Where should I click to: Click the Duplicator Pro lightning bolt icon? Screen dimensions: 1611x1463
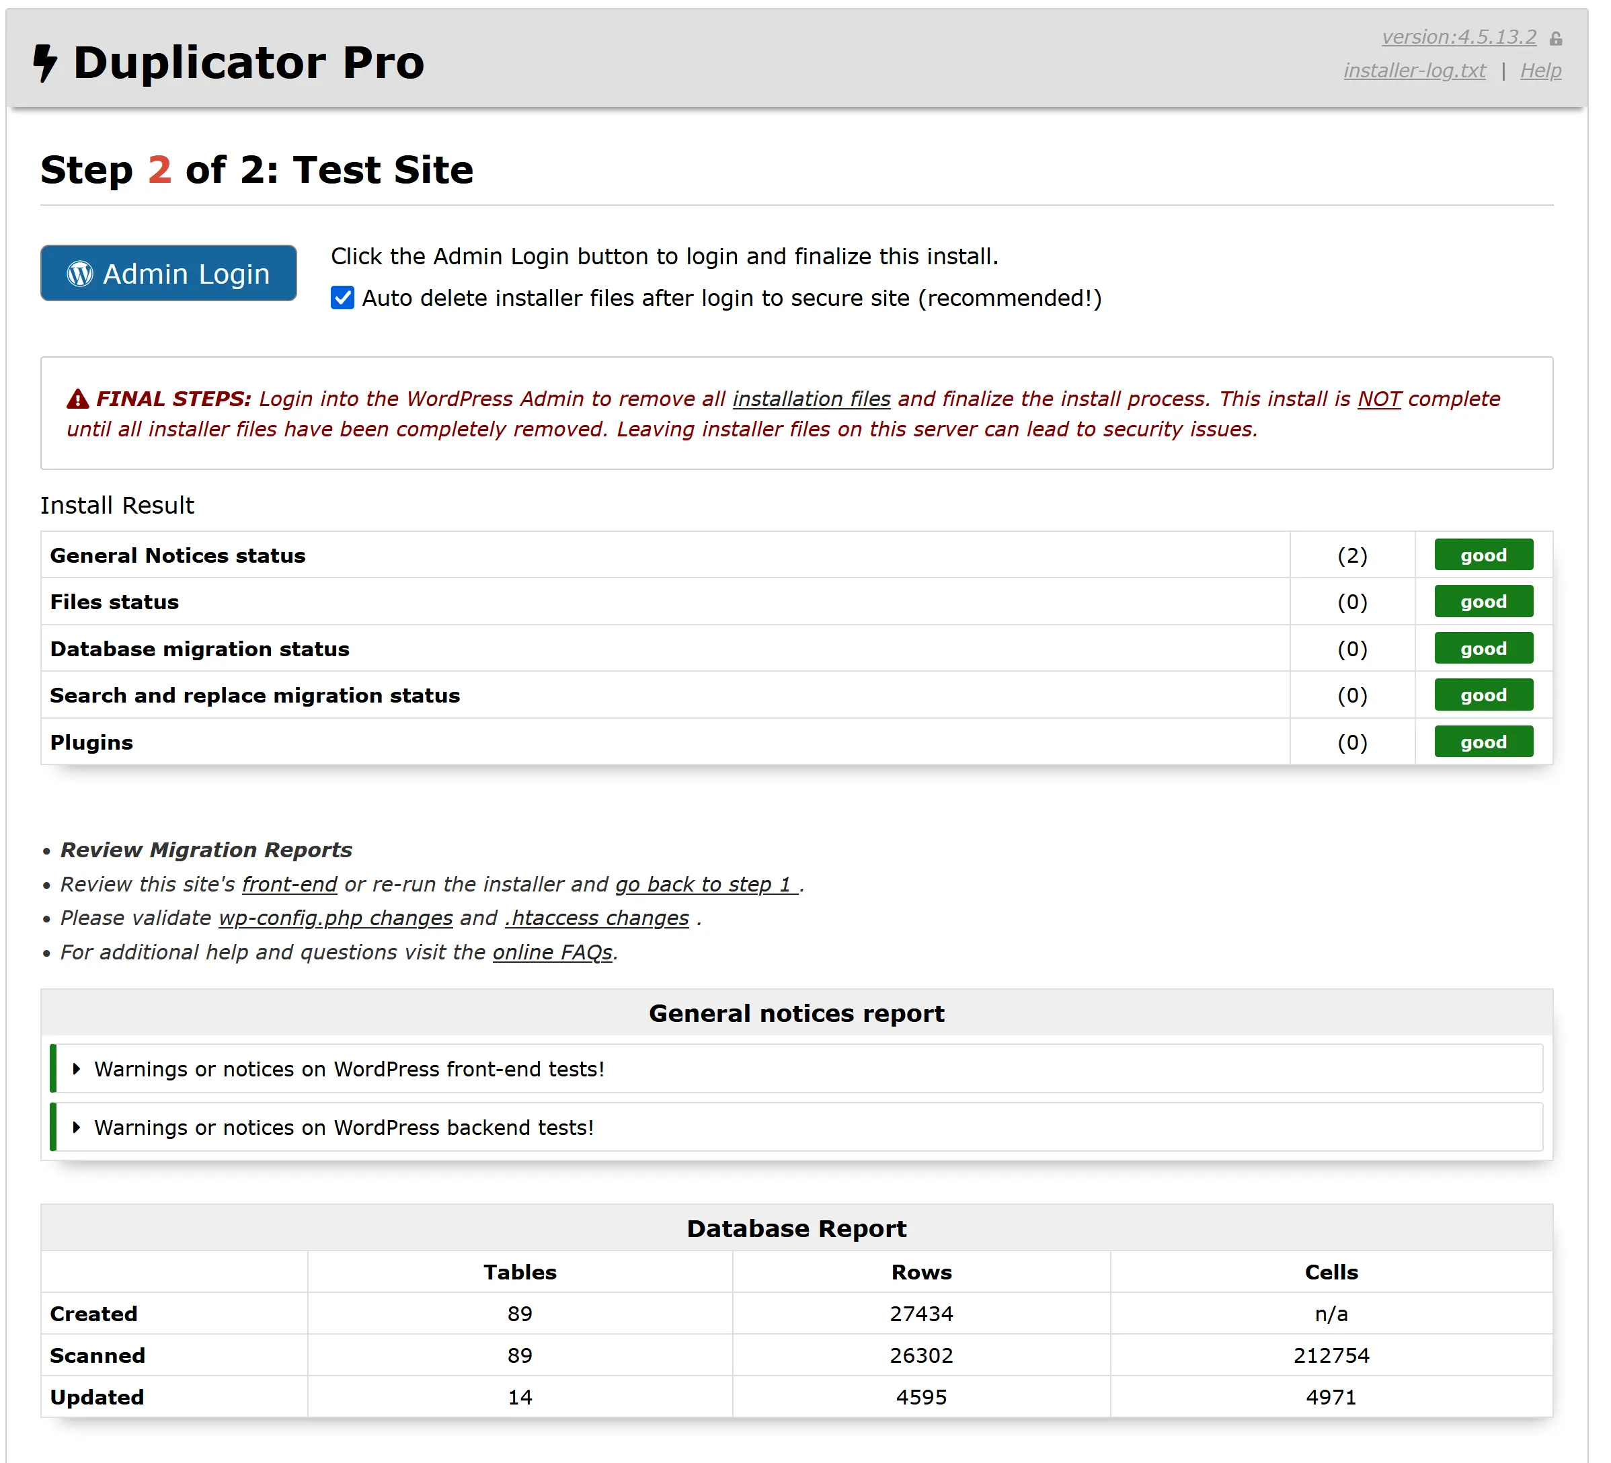click(x=46, y=63)
